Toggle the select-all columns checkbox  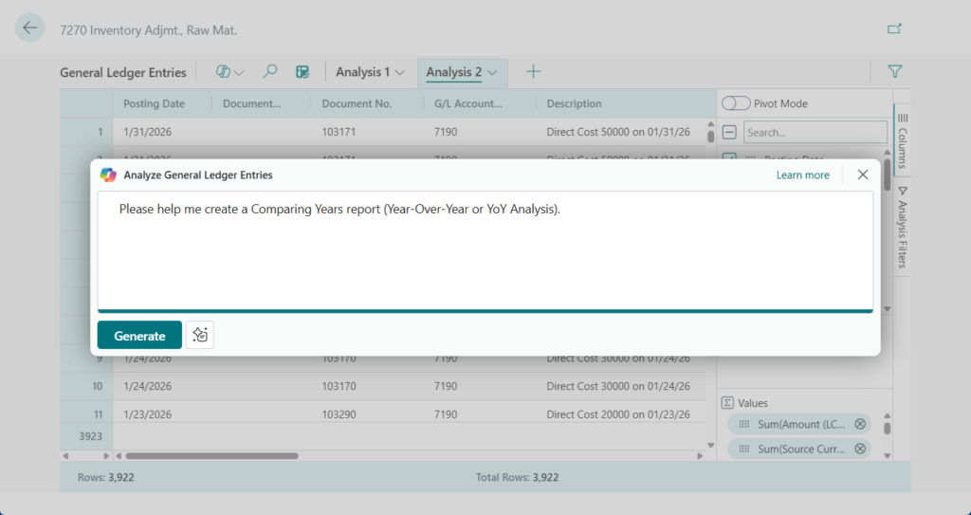coord(729,132)
